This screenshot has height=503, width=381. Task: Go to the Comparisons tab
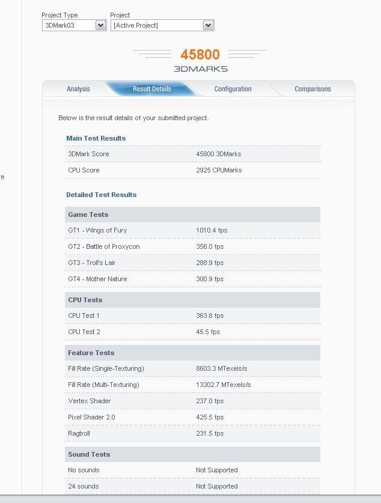312,89
